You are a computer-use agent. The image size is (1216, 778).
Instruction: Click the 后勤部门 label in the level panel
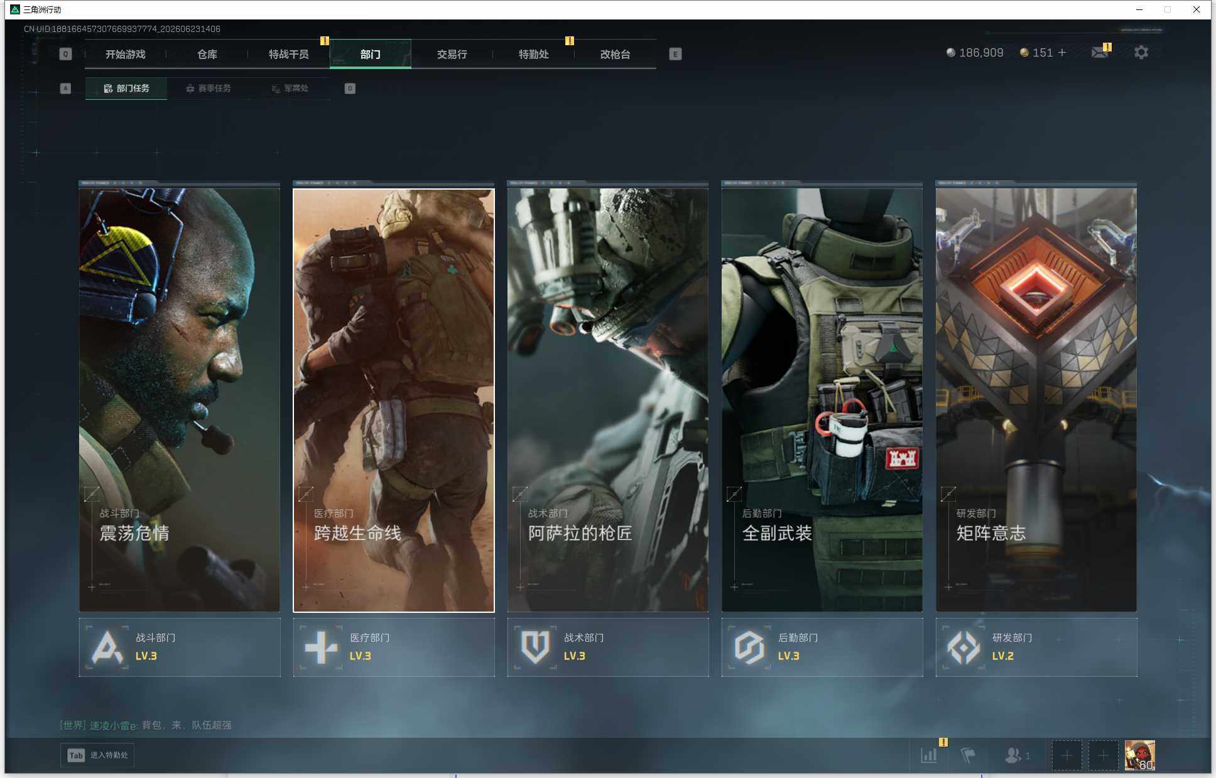point(798,638)
